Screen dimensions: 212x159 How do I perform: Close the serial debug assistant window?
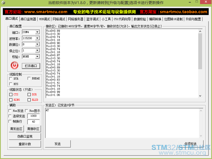[206, 2]
